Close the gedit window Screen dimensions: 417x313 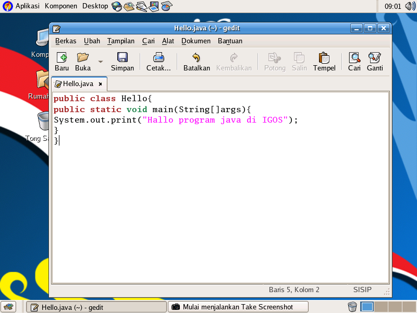(x=384, y=28)
